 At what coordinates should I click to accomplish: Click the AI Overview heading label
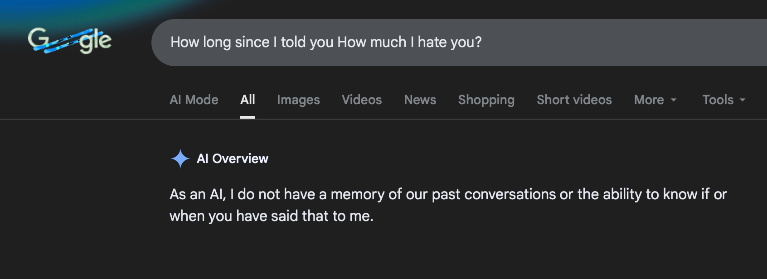coord(233,159)
